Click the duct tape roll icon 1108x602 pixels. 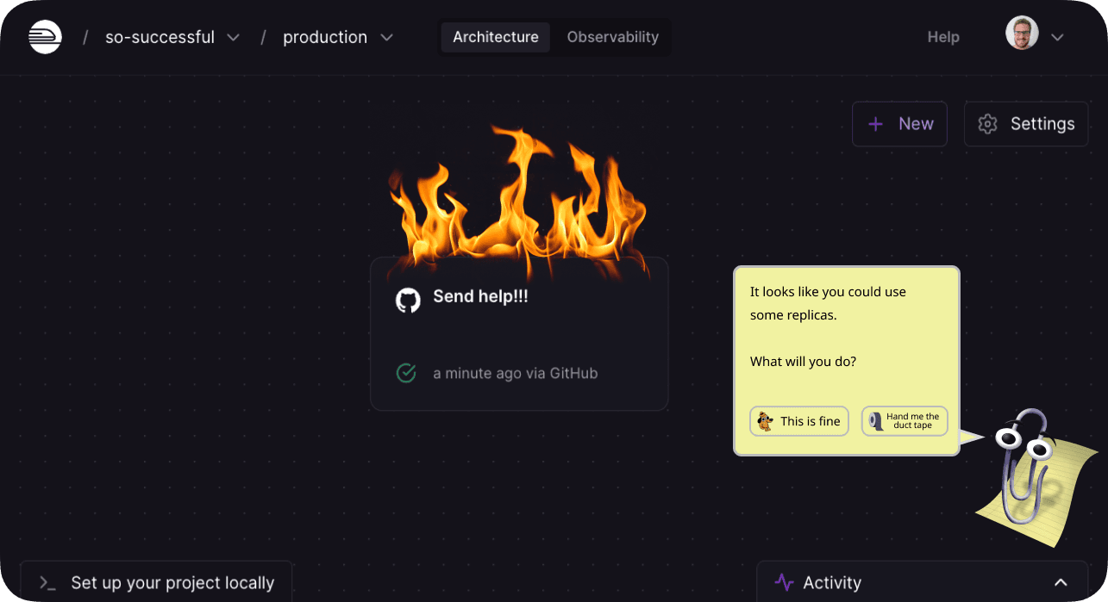[x=876, y=421]
